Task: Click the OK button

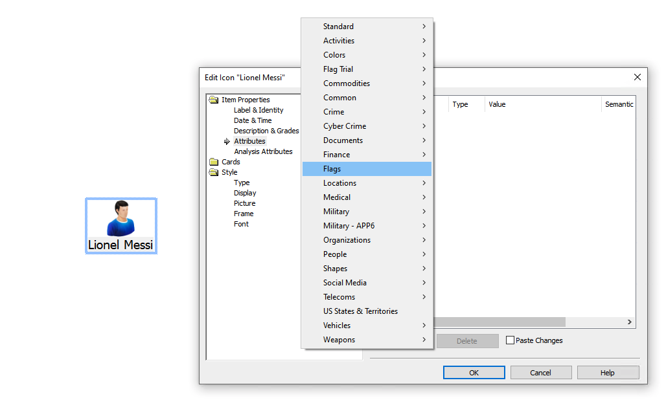Action: [474, 372]
